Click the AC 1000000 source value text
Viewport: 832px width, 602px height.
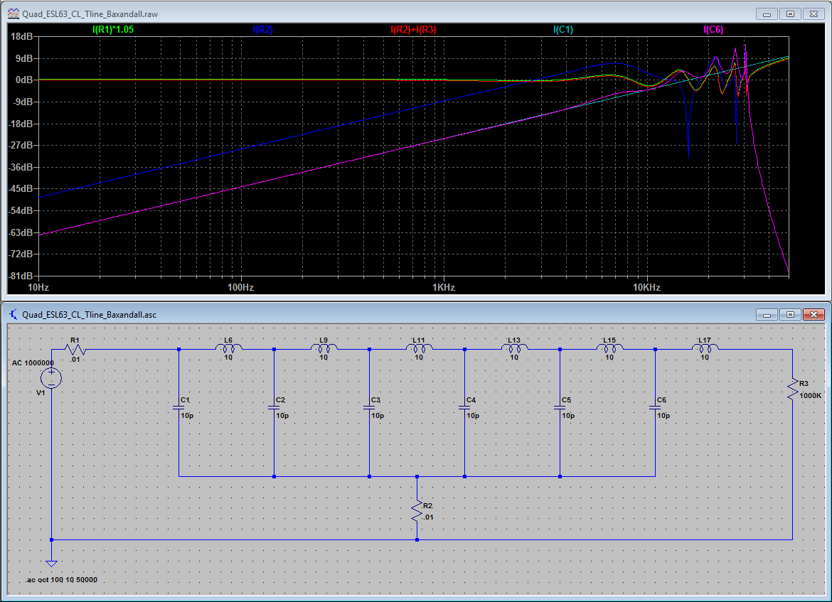click(x=33, y=362)
